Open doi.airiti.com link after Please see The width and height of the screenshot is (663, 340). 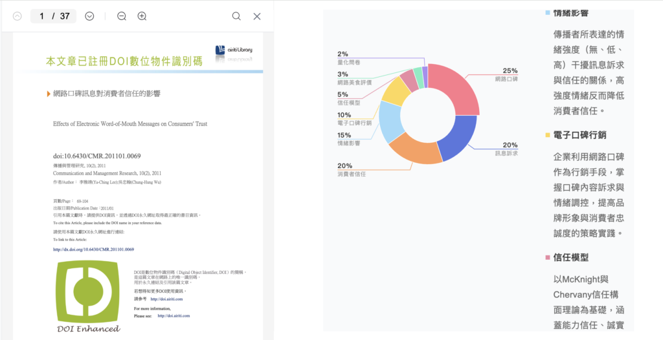pos(174,315)
